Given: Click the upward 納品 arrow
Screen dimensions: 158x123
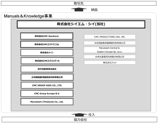Looking at the screenshot, I should point(79,9).
